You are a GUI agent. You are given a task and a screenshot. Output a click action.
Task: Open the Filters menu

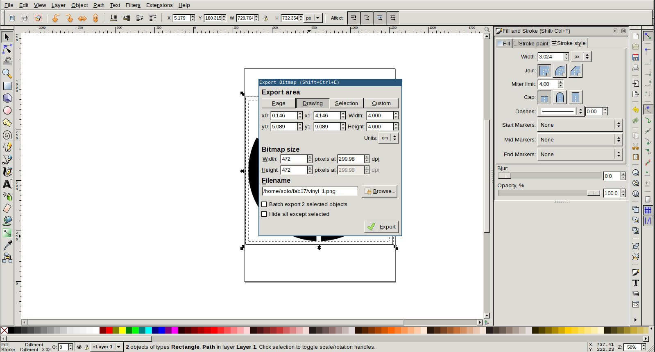pos(133,5)
